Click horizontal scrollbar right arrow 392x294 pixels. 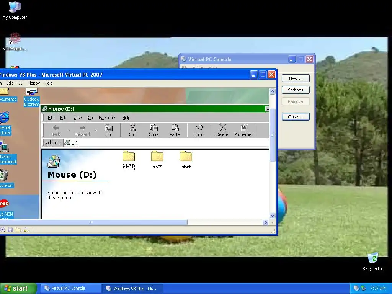point(266,222)
